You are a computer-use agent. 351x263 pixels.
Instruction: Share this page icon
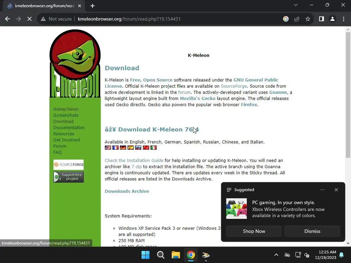point(297,19)
